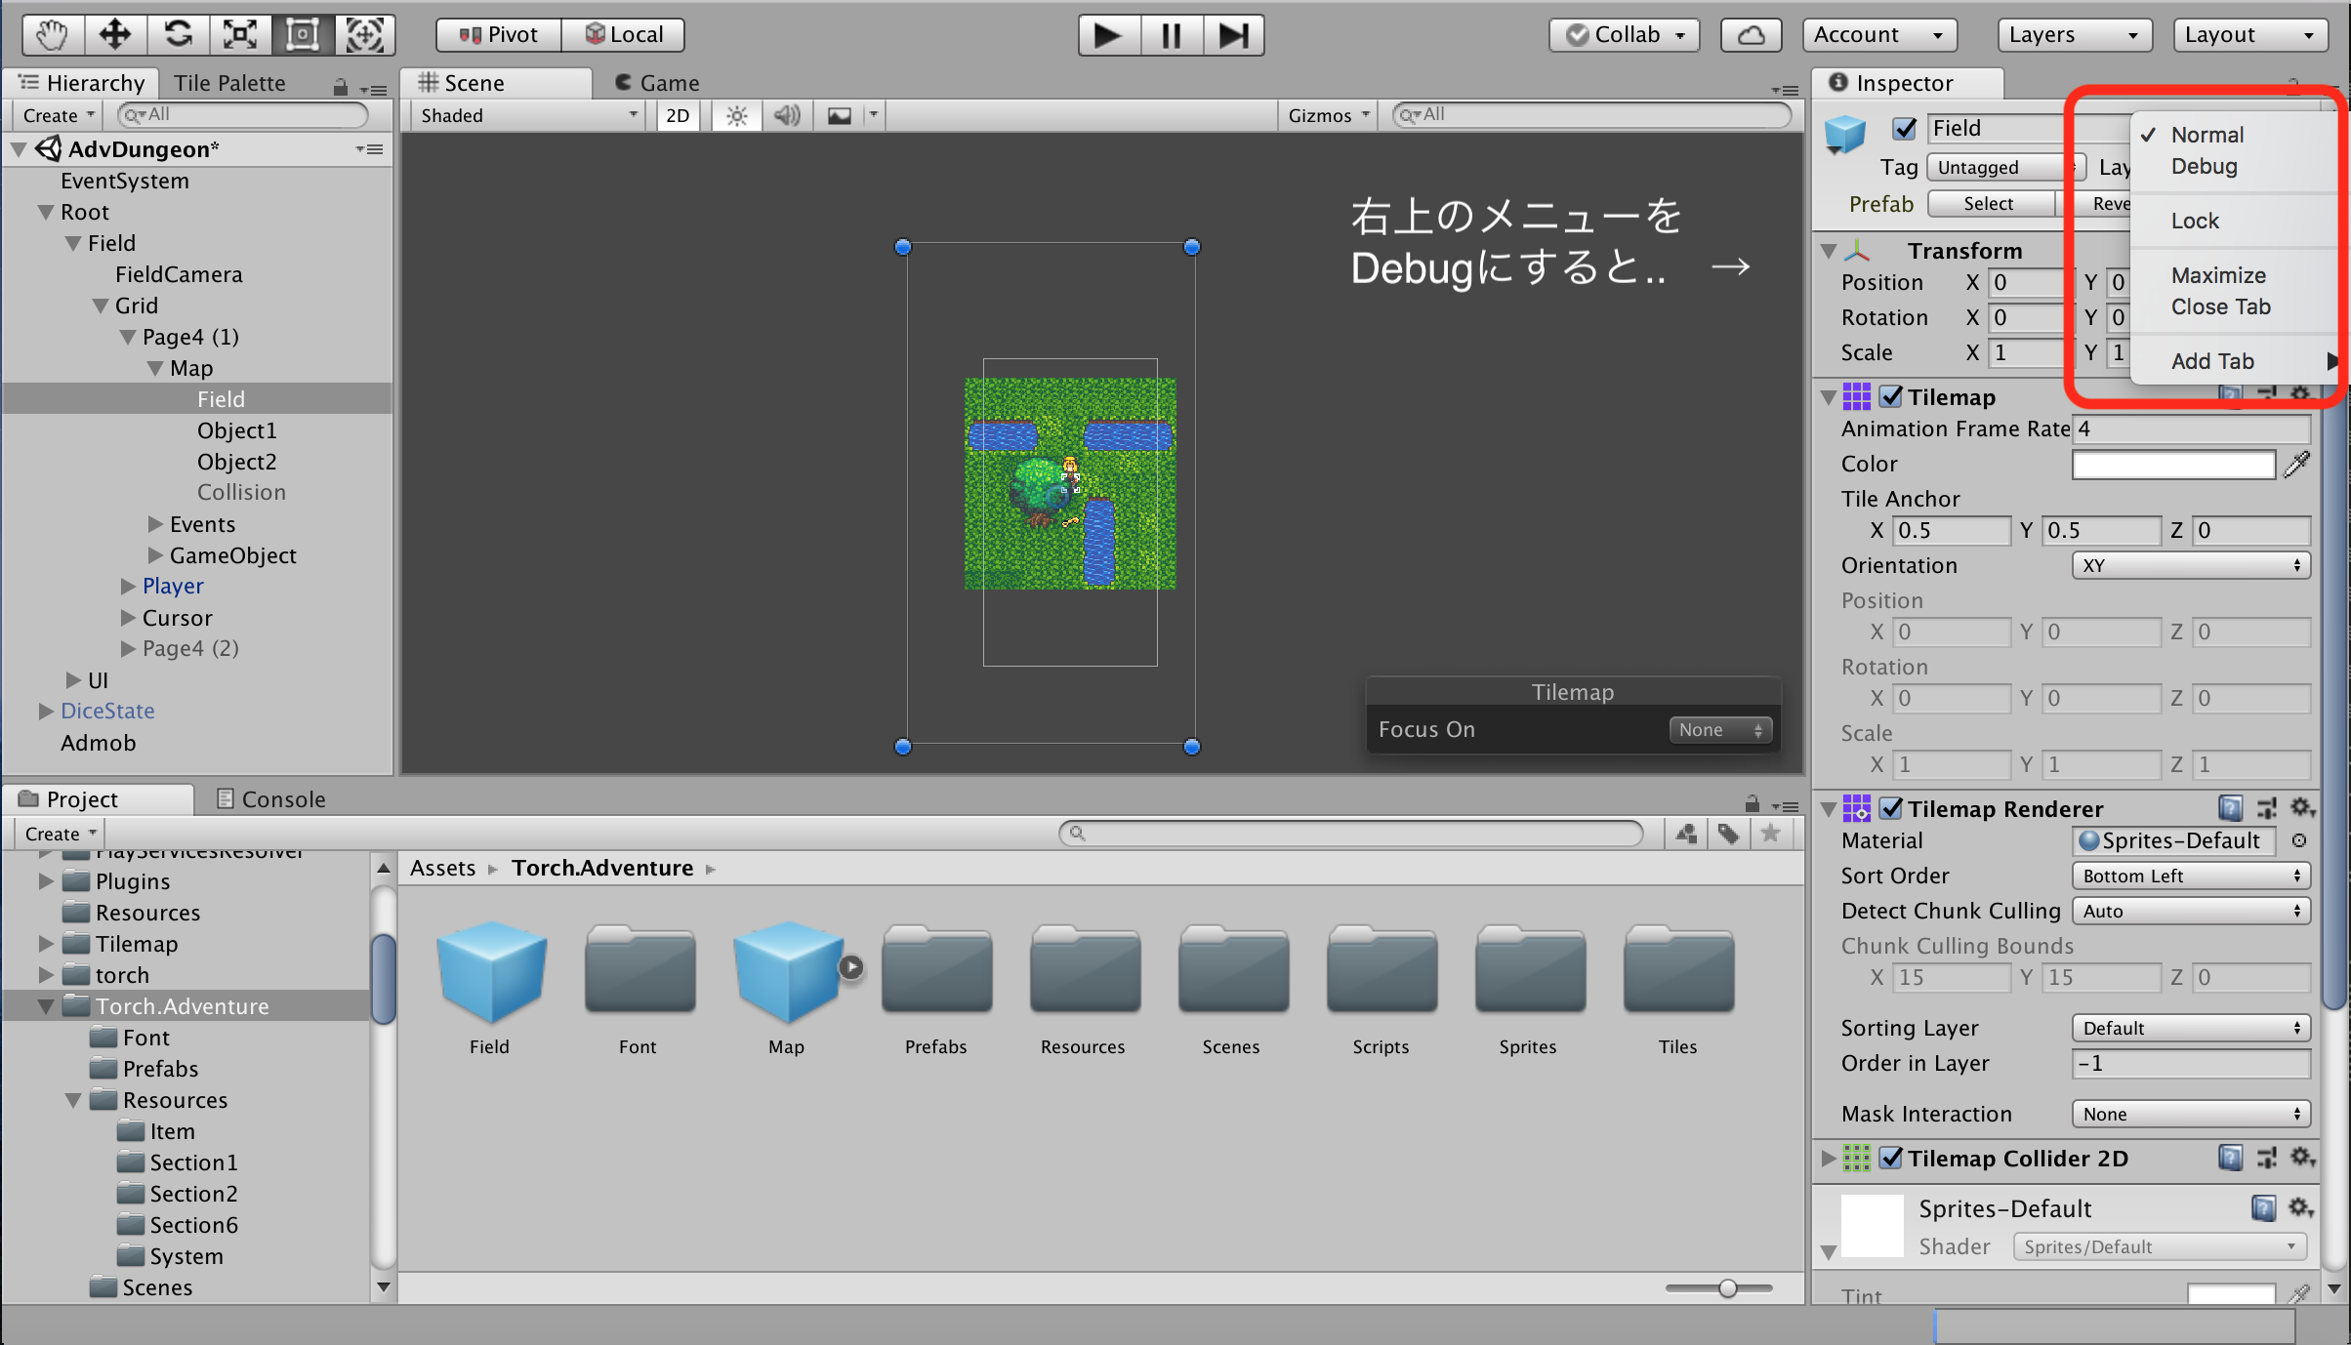
Task: Open the Focus On None dropdown
Action: pyautogui.click(x=1720, y=730)
